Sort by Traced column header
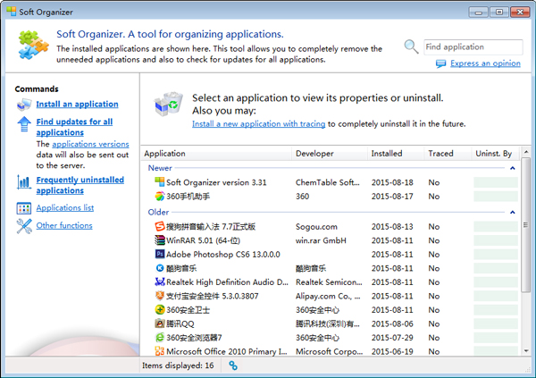The width and height of the screenshot is (536, 378). (x=448, y=154)
